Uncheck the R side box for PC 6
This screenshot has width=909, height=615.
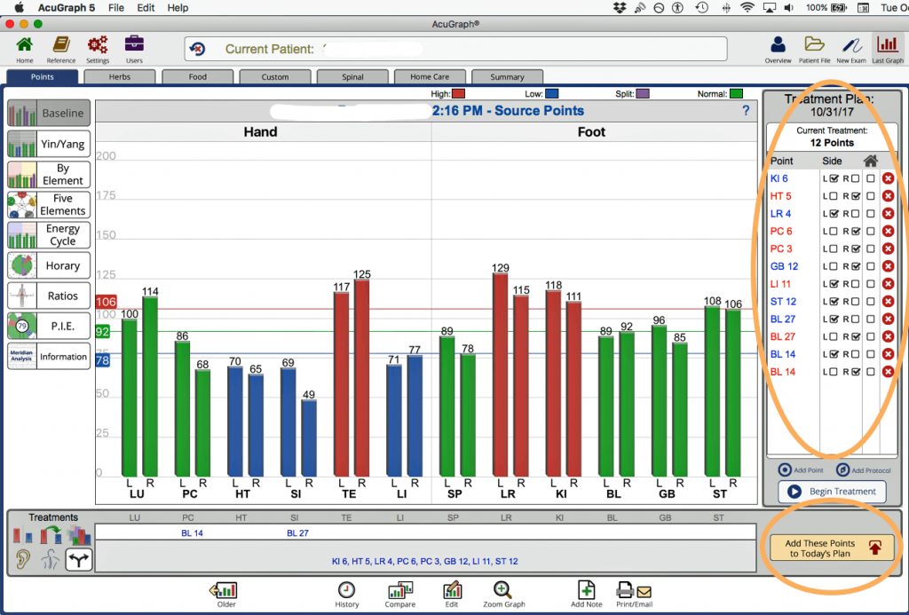[x=856, y=232]
